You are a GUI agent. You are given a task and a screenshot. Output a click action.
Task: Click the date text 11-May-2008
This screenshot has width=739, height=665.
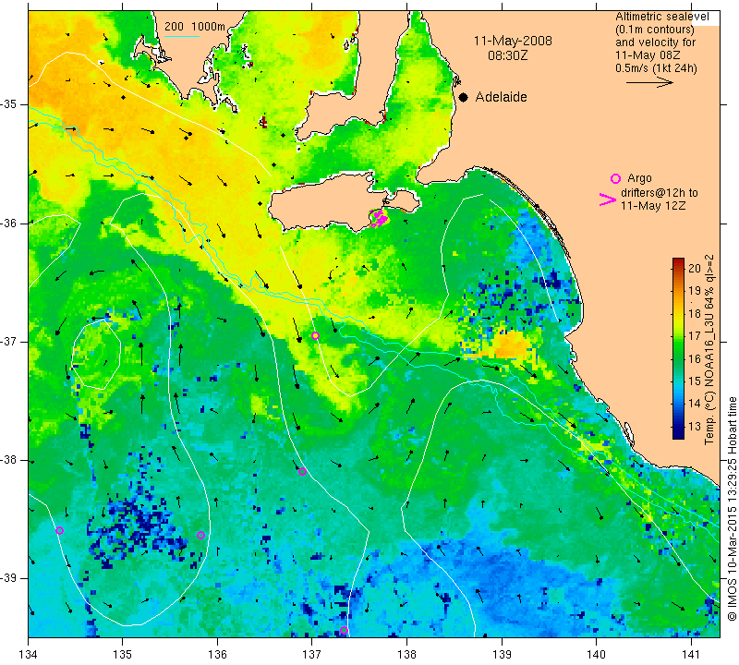pyautogui.click(x=513, y=41)
